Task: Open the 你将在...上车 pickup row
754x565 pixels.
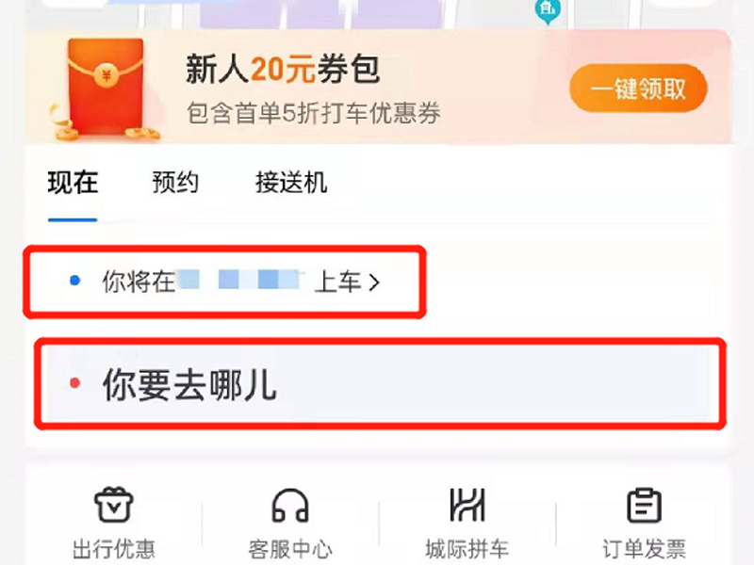Action: pyautogui.click(x=224, y=282)
